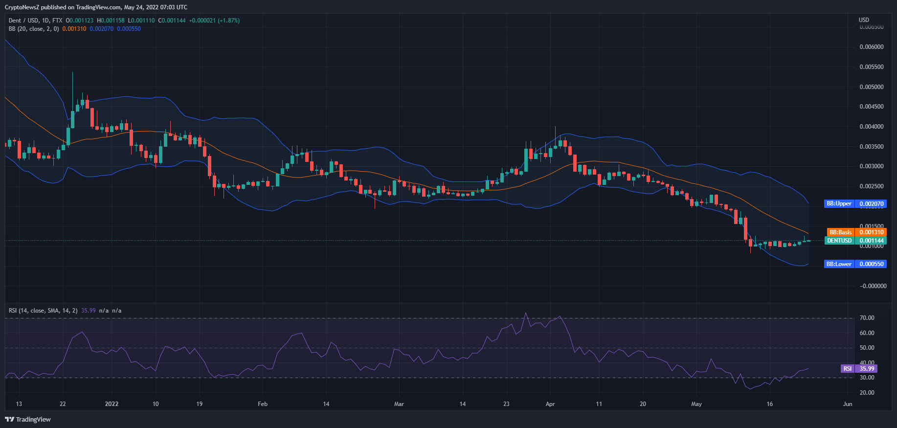Click the H0.001158 high value
This screenshot has width=897, height=428.
[x=111, y=21]
